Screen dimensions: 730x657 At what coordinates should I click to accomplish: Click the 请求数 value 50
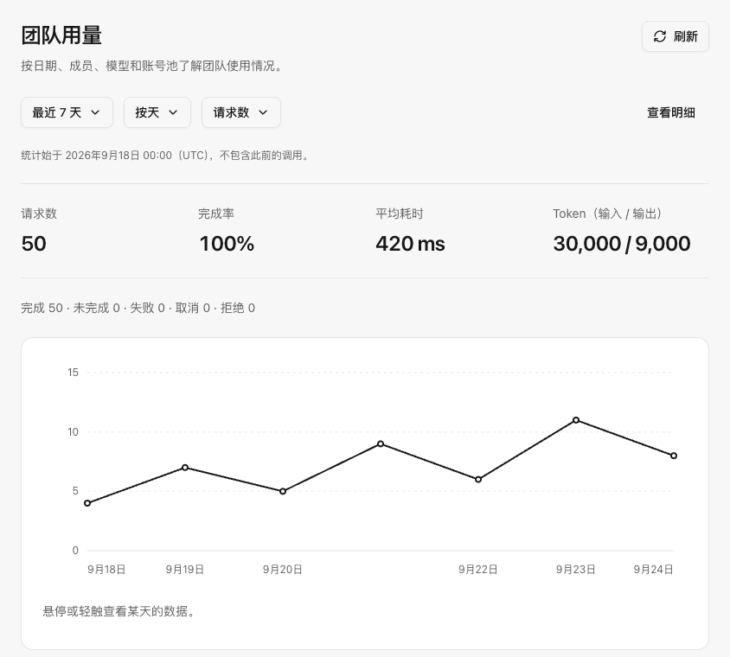click(34, 244)
